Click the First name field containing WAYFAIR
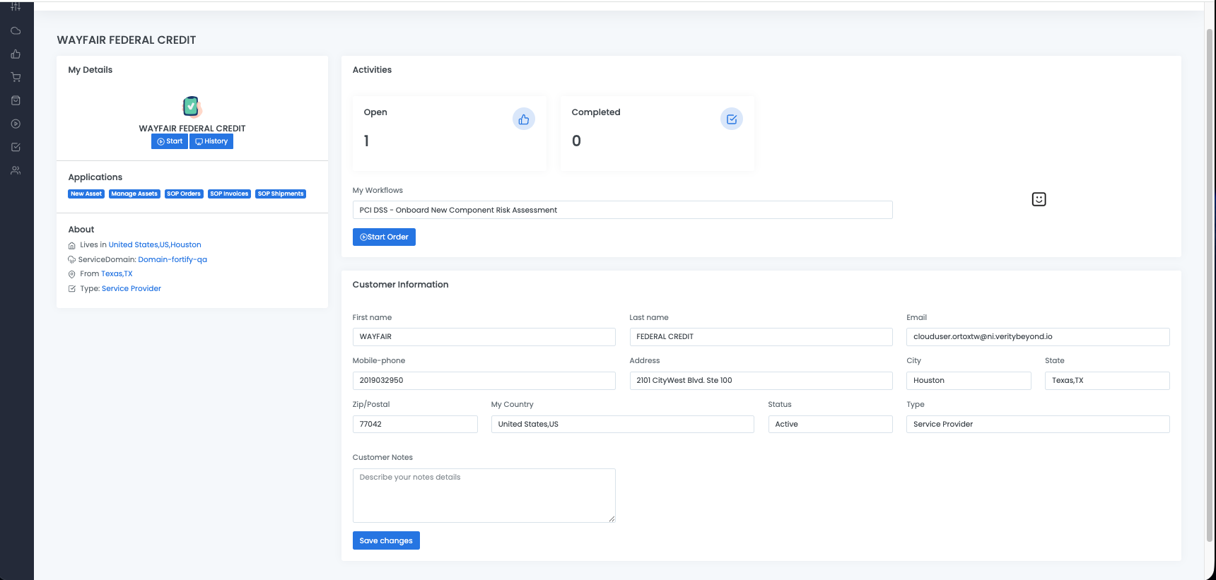The width and height of the screenshot is (1216, 580). point(484,337)
